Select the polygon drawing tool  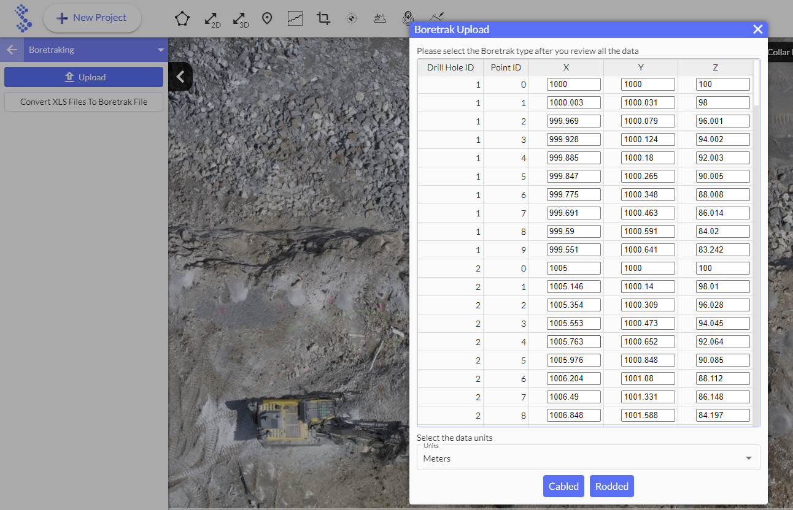point(182,18)
